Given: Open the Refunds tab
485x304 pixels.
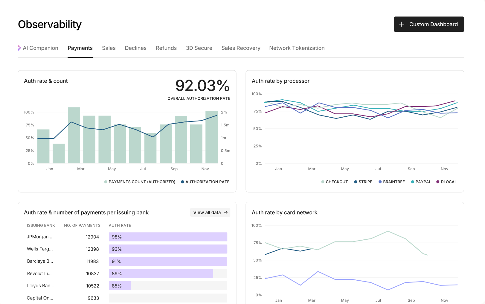Looking at the screenshot, I should tap(166, 48).
